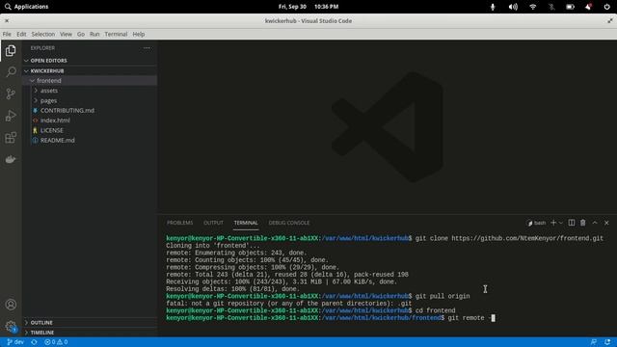This screenshot has width=617, height=347.
Task: Switch to the Debug Console tab
Action: [289, 223]
